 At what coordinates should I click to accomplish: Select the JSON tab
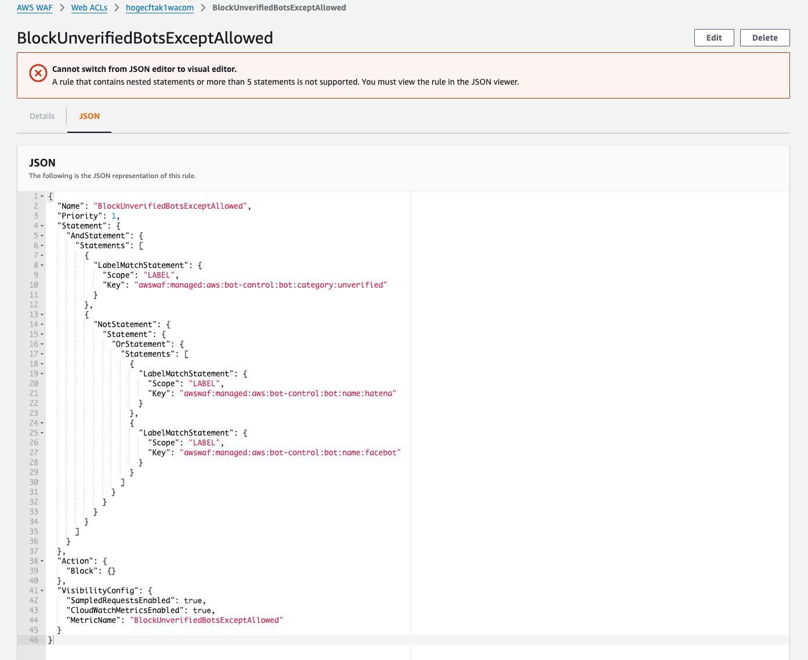coord(89,116)
